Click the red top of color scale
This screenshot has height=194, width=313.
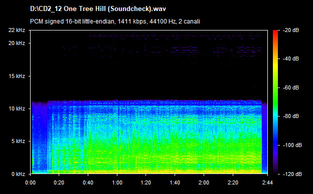tap(275, 31)
